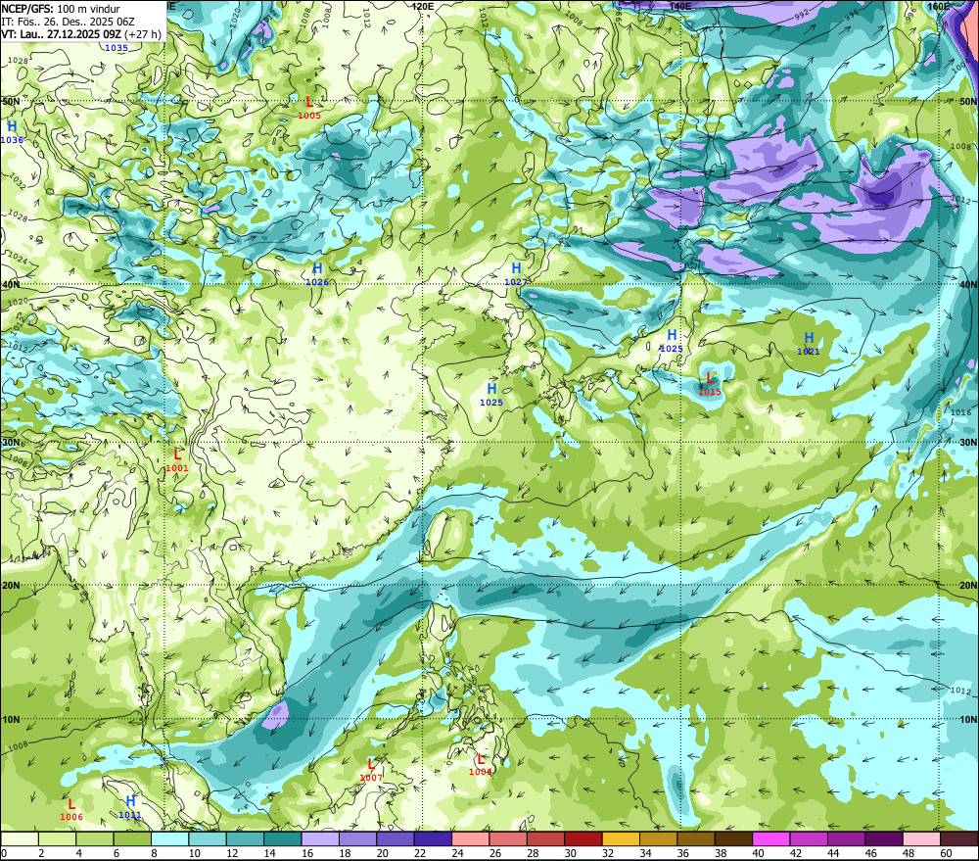
Task: Click the legend value 0
Action: point(4,853)
